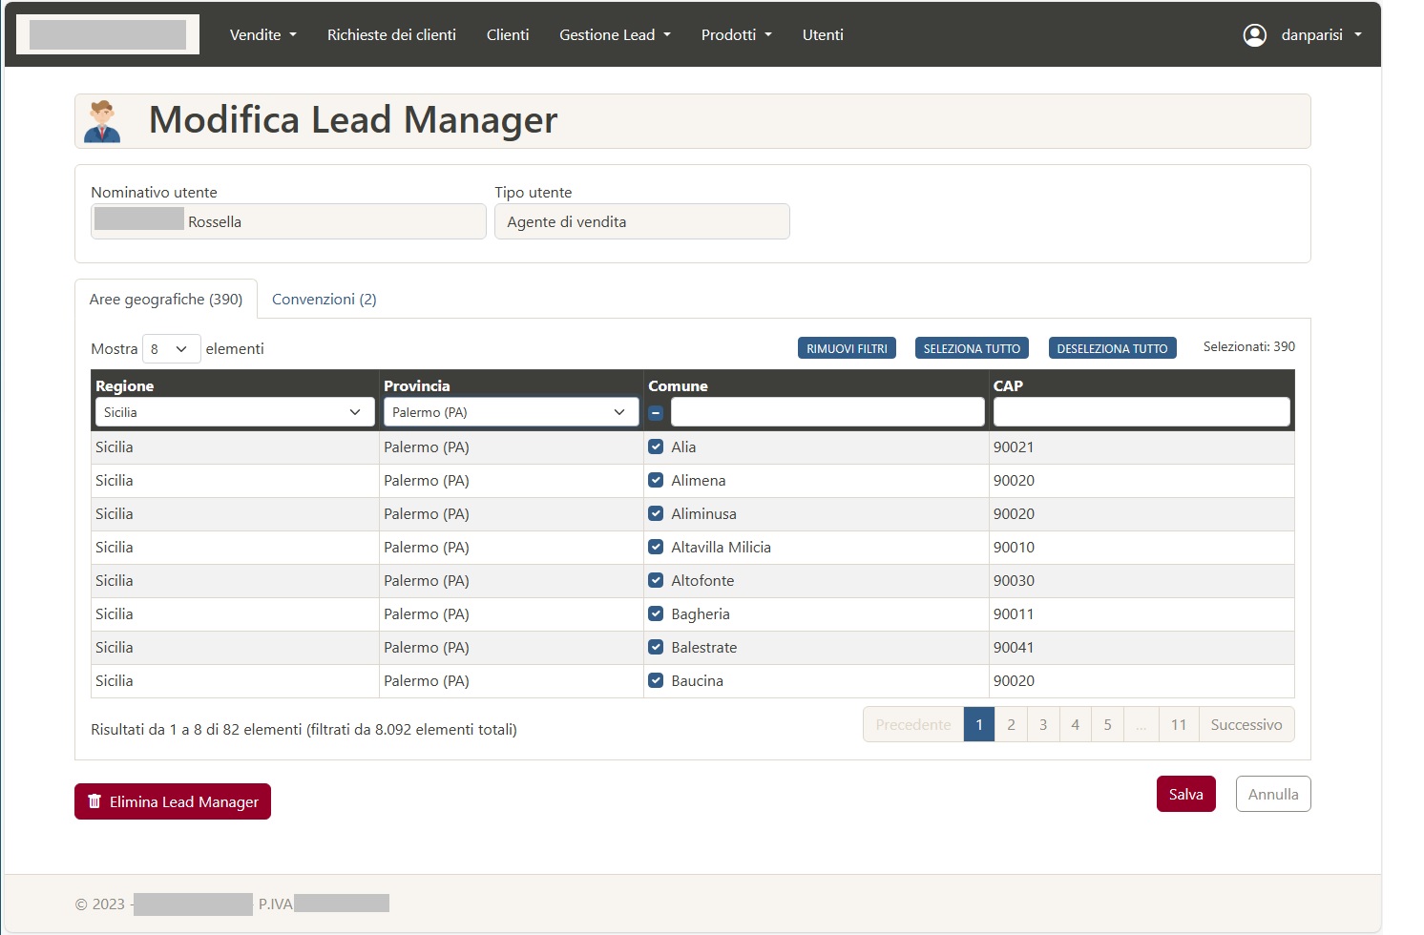Deselect the Baucina checkbox
Screen dimensions: 1424x935
click(x=656, y=680)
